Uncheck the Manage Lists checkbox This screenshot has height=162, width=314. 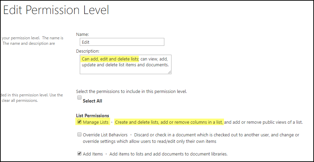[79, 122]
